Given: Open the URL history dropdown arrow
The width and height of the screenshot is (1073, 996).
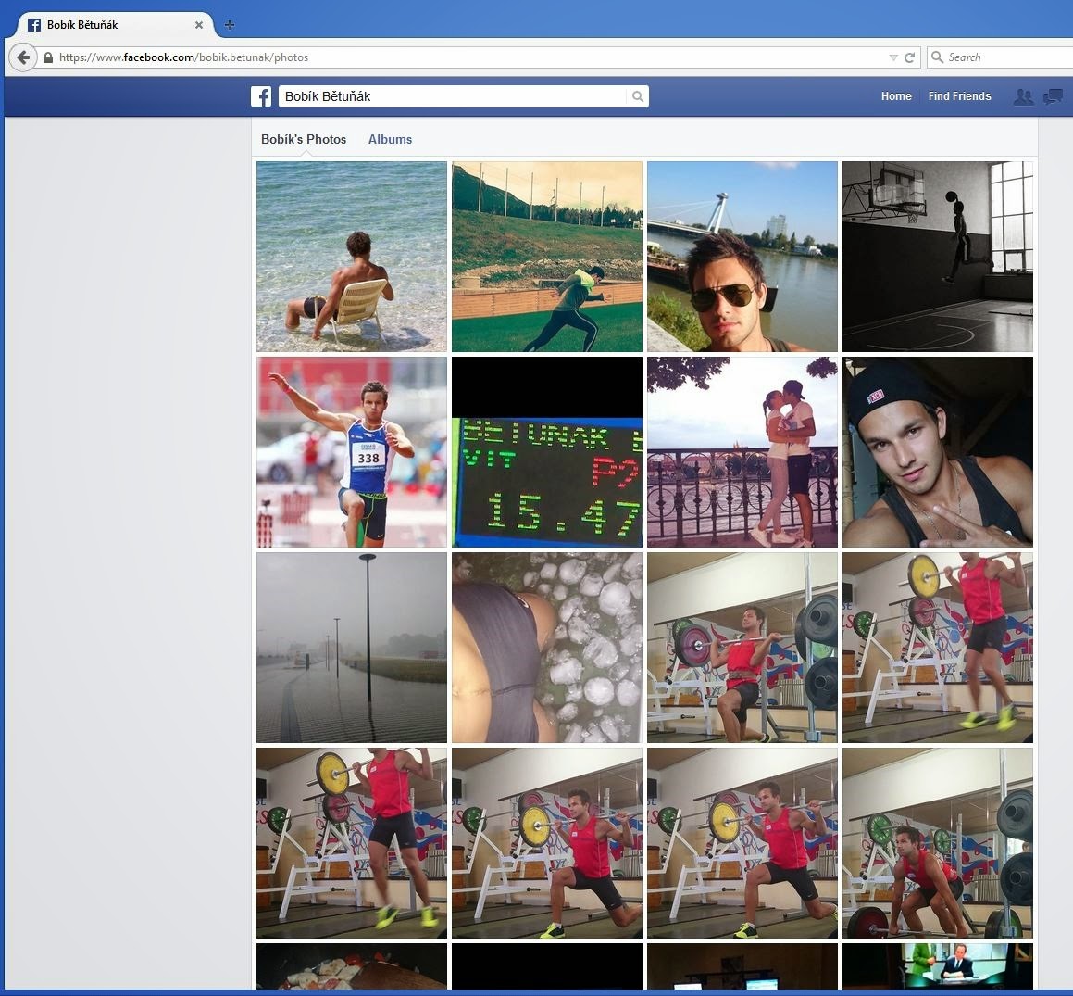Looking at the screenshot, I should click(893, 57).
